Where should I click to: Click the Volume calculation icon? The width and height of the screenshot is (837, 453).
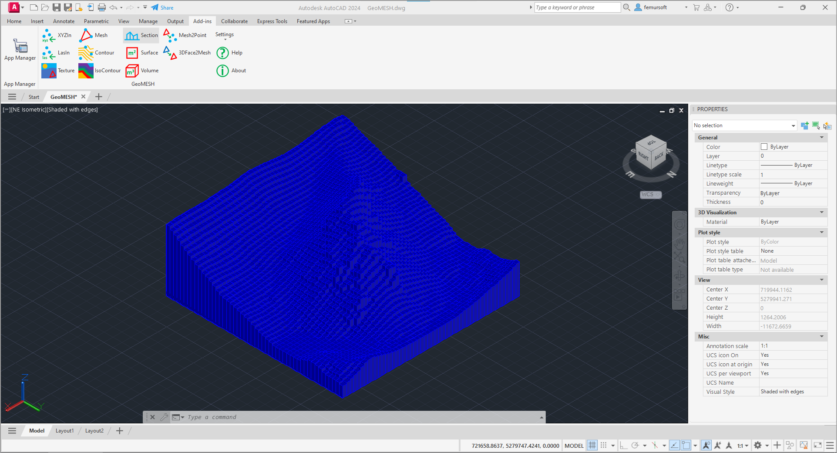[x=132, y=71]
